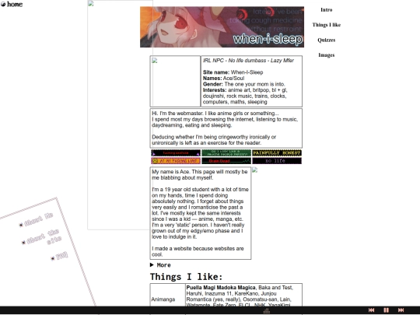
Task: Click the yin-yang icon beside home
Action: coord(3,5)
